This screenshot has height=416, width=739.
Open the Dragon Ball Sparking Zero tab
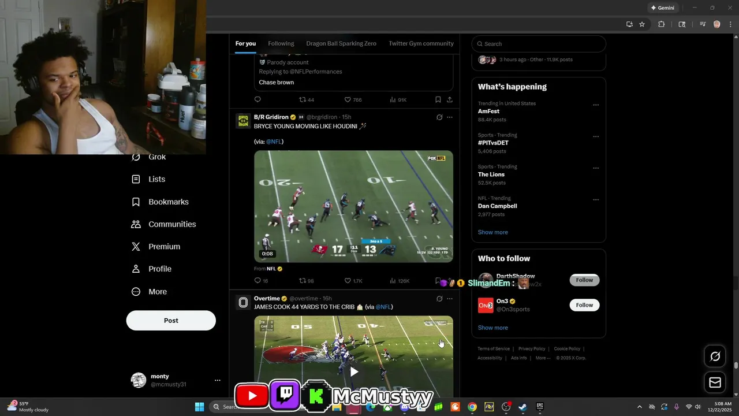[341, 43]
